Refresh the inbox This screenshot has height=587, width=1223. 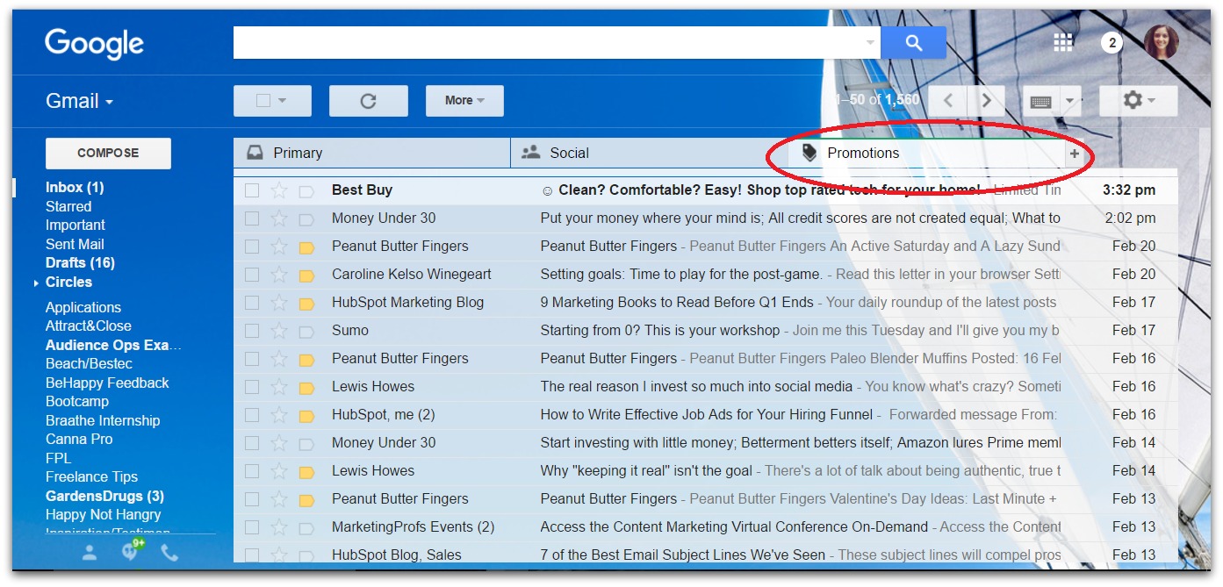(368, 101)
